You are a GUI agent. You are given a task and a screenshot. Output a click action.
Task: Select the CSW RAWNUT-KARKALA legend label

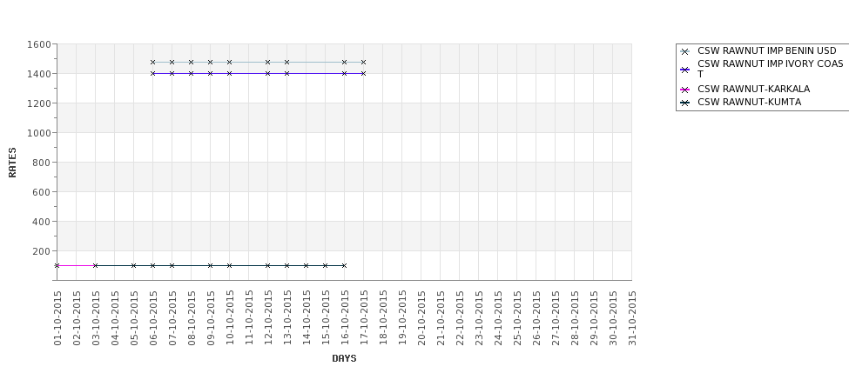(753, 90)
